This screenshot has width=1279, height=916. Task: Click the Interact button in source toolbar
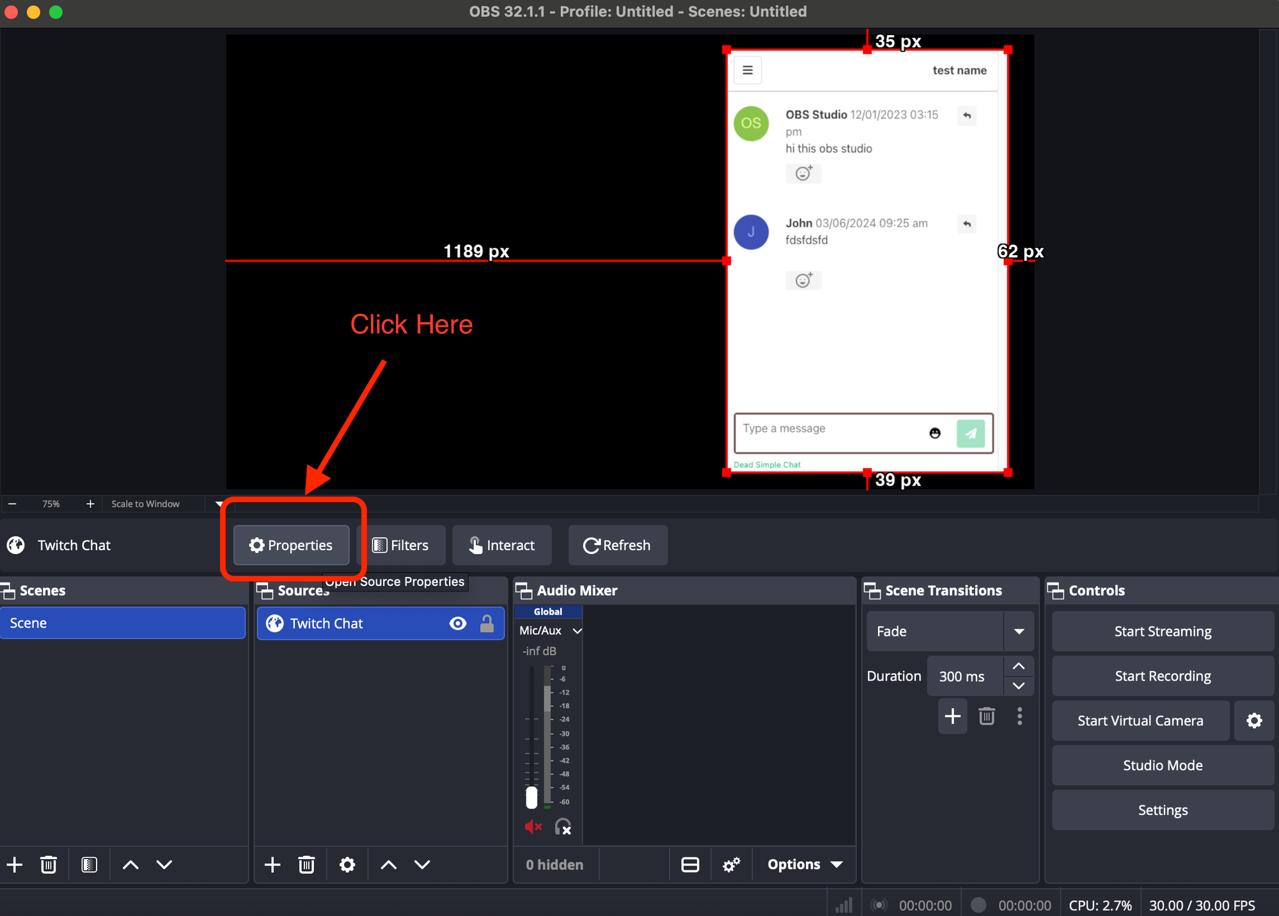(x=502, y=545)
